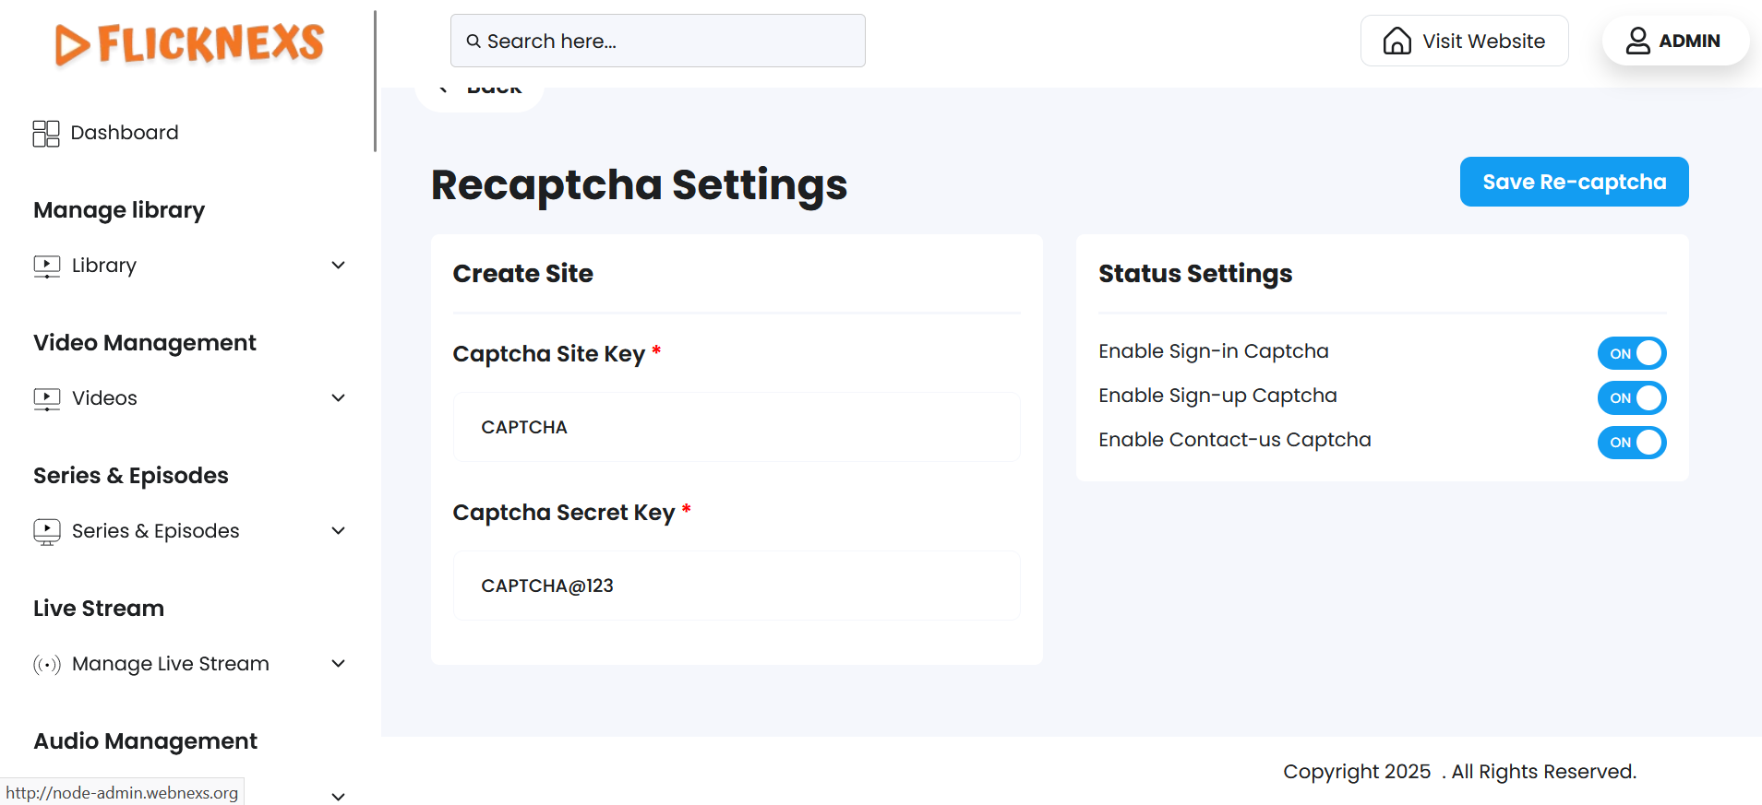Expand the Manage Live Stream chevron
This screenshot has width=1762, height=805.
click(x=338, y=664)
